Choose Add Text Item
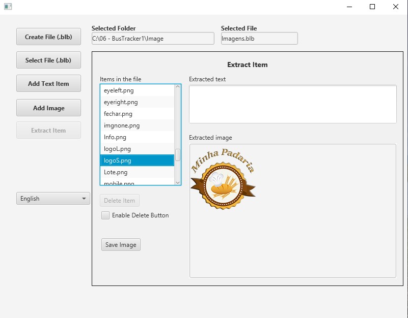This screenshot has width=408, height=318. (48, 83)
